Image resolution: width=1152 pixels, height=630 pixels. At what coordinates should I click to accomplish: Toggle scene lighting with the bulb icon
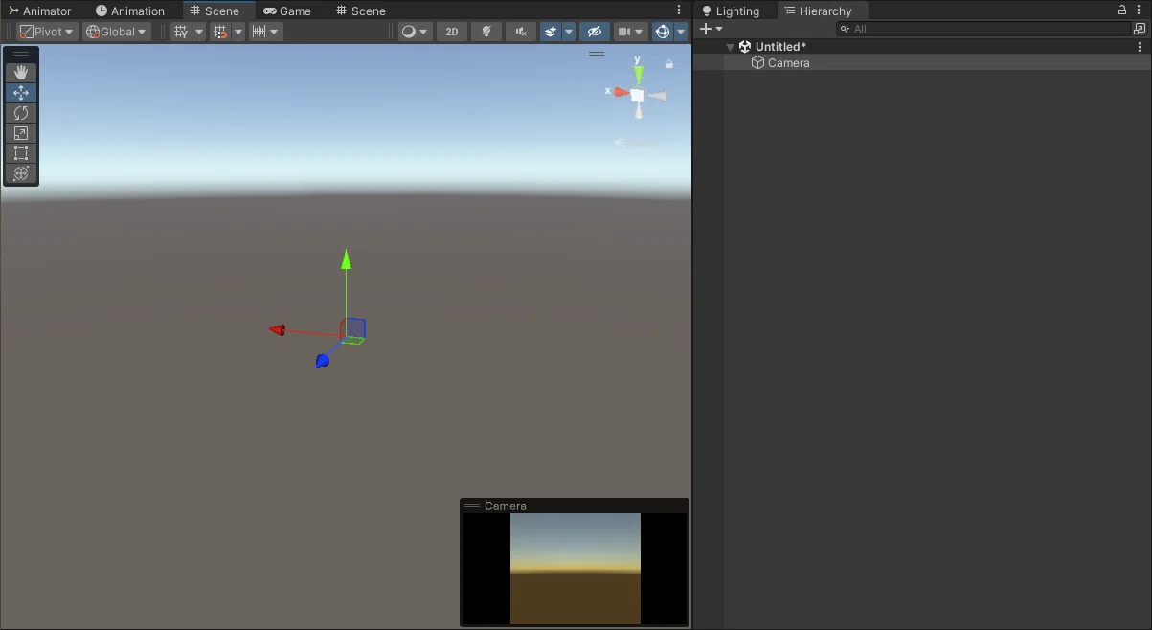pyautogui.click(x=486, y=32)
